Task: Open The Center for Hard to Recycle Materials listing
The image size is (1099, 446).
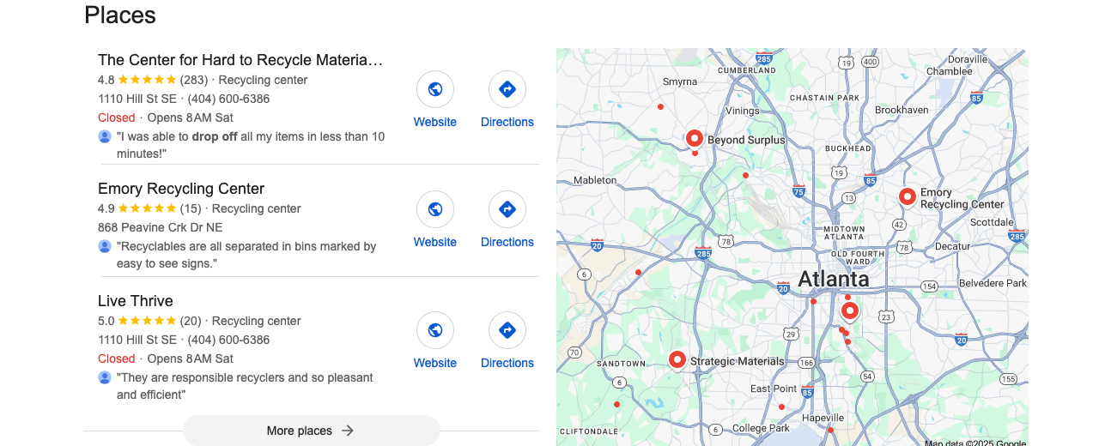Action: coord(240,60)
